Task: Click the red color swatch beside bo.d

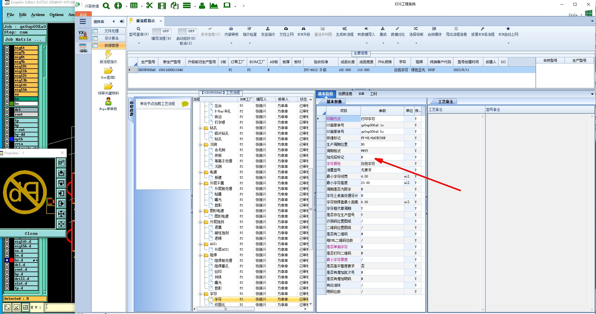Action: click(x=12, y=260)
